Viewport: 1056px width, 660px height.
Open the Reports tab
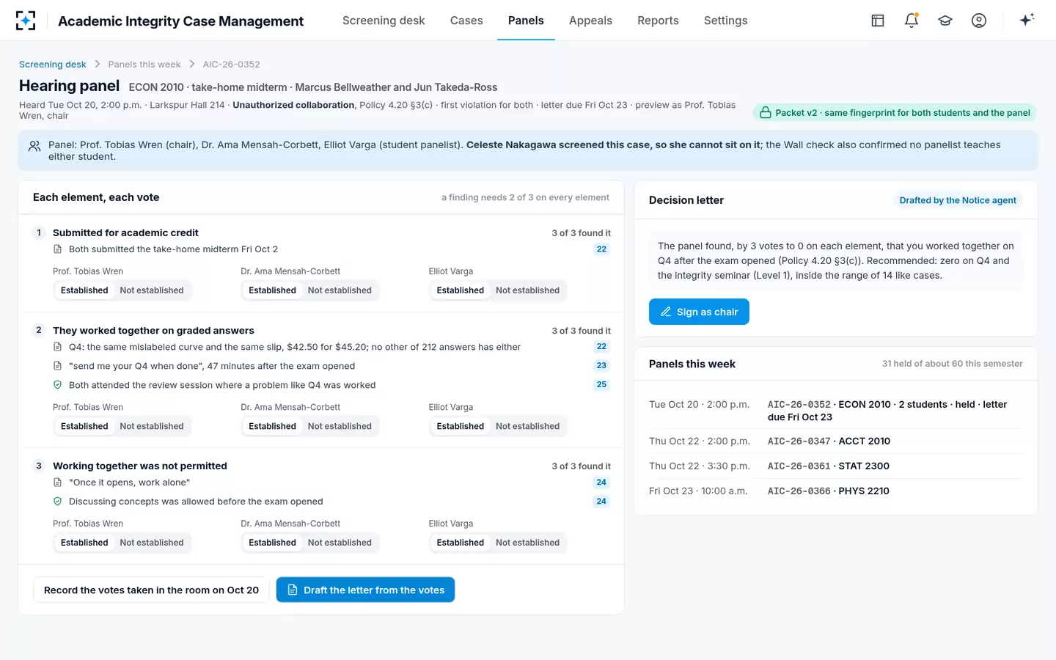(x=658, y=21)
